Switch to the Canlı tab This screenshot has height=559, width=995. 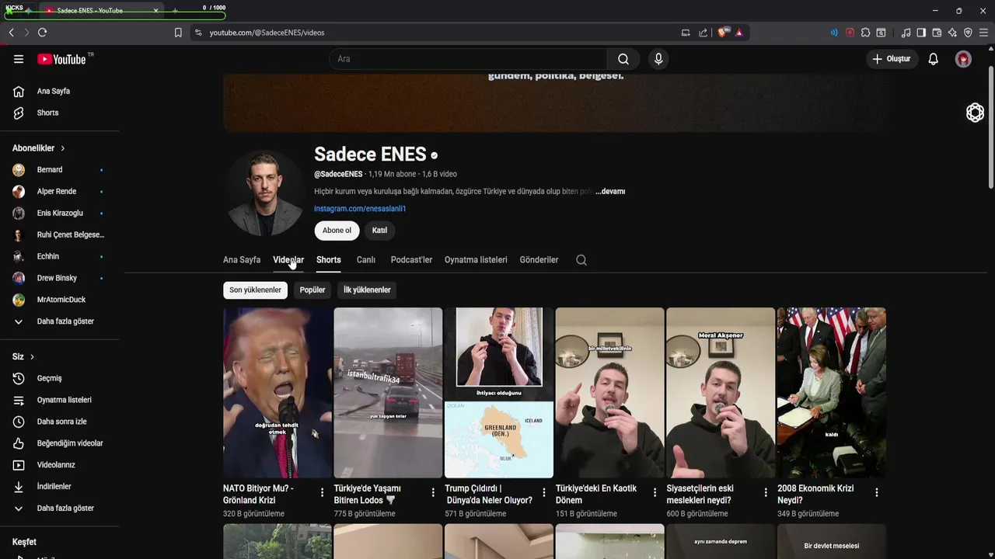click(x=366, y=260)
